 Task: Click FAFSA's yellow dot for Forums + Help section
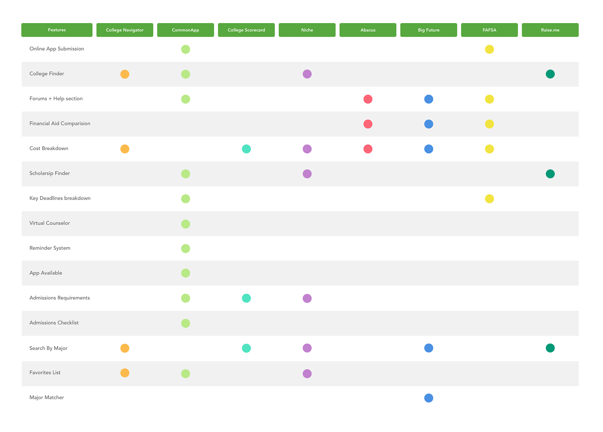click(489, 99)
